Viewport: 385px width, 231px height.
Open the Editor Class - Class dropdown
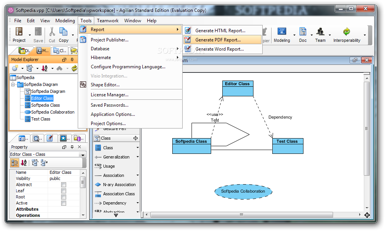[83, 155]
